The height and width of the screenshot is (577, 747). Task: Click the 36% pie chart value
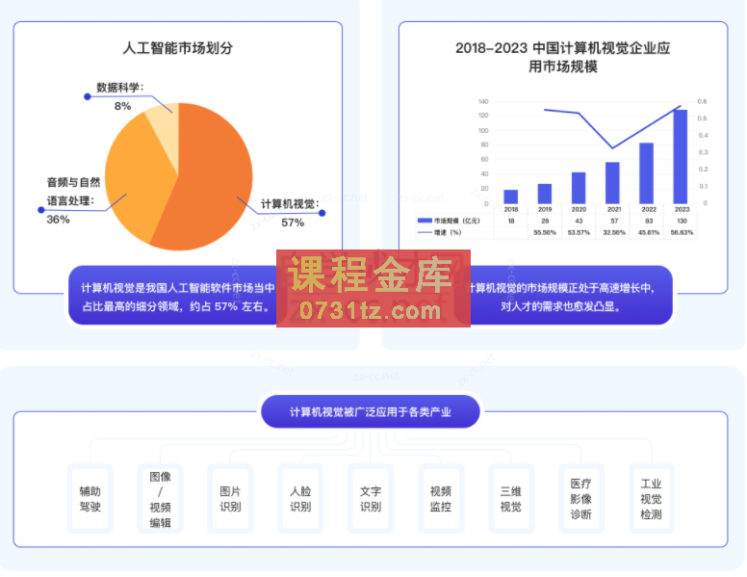pyautogui.click(x=58, y=220)
